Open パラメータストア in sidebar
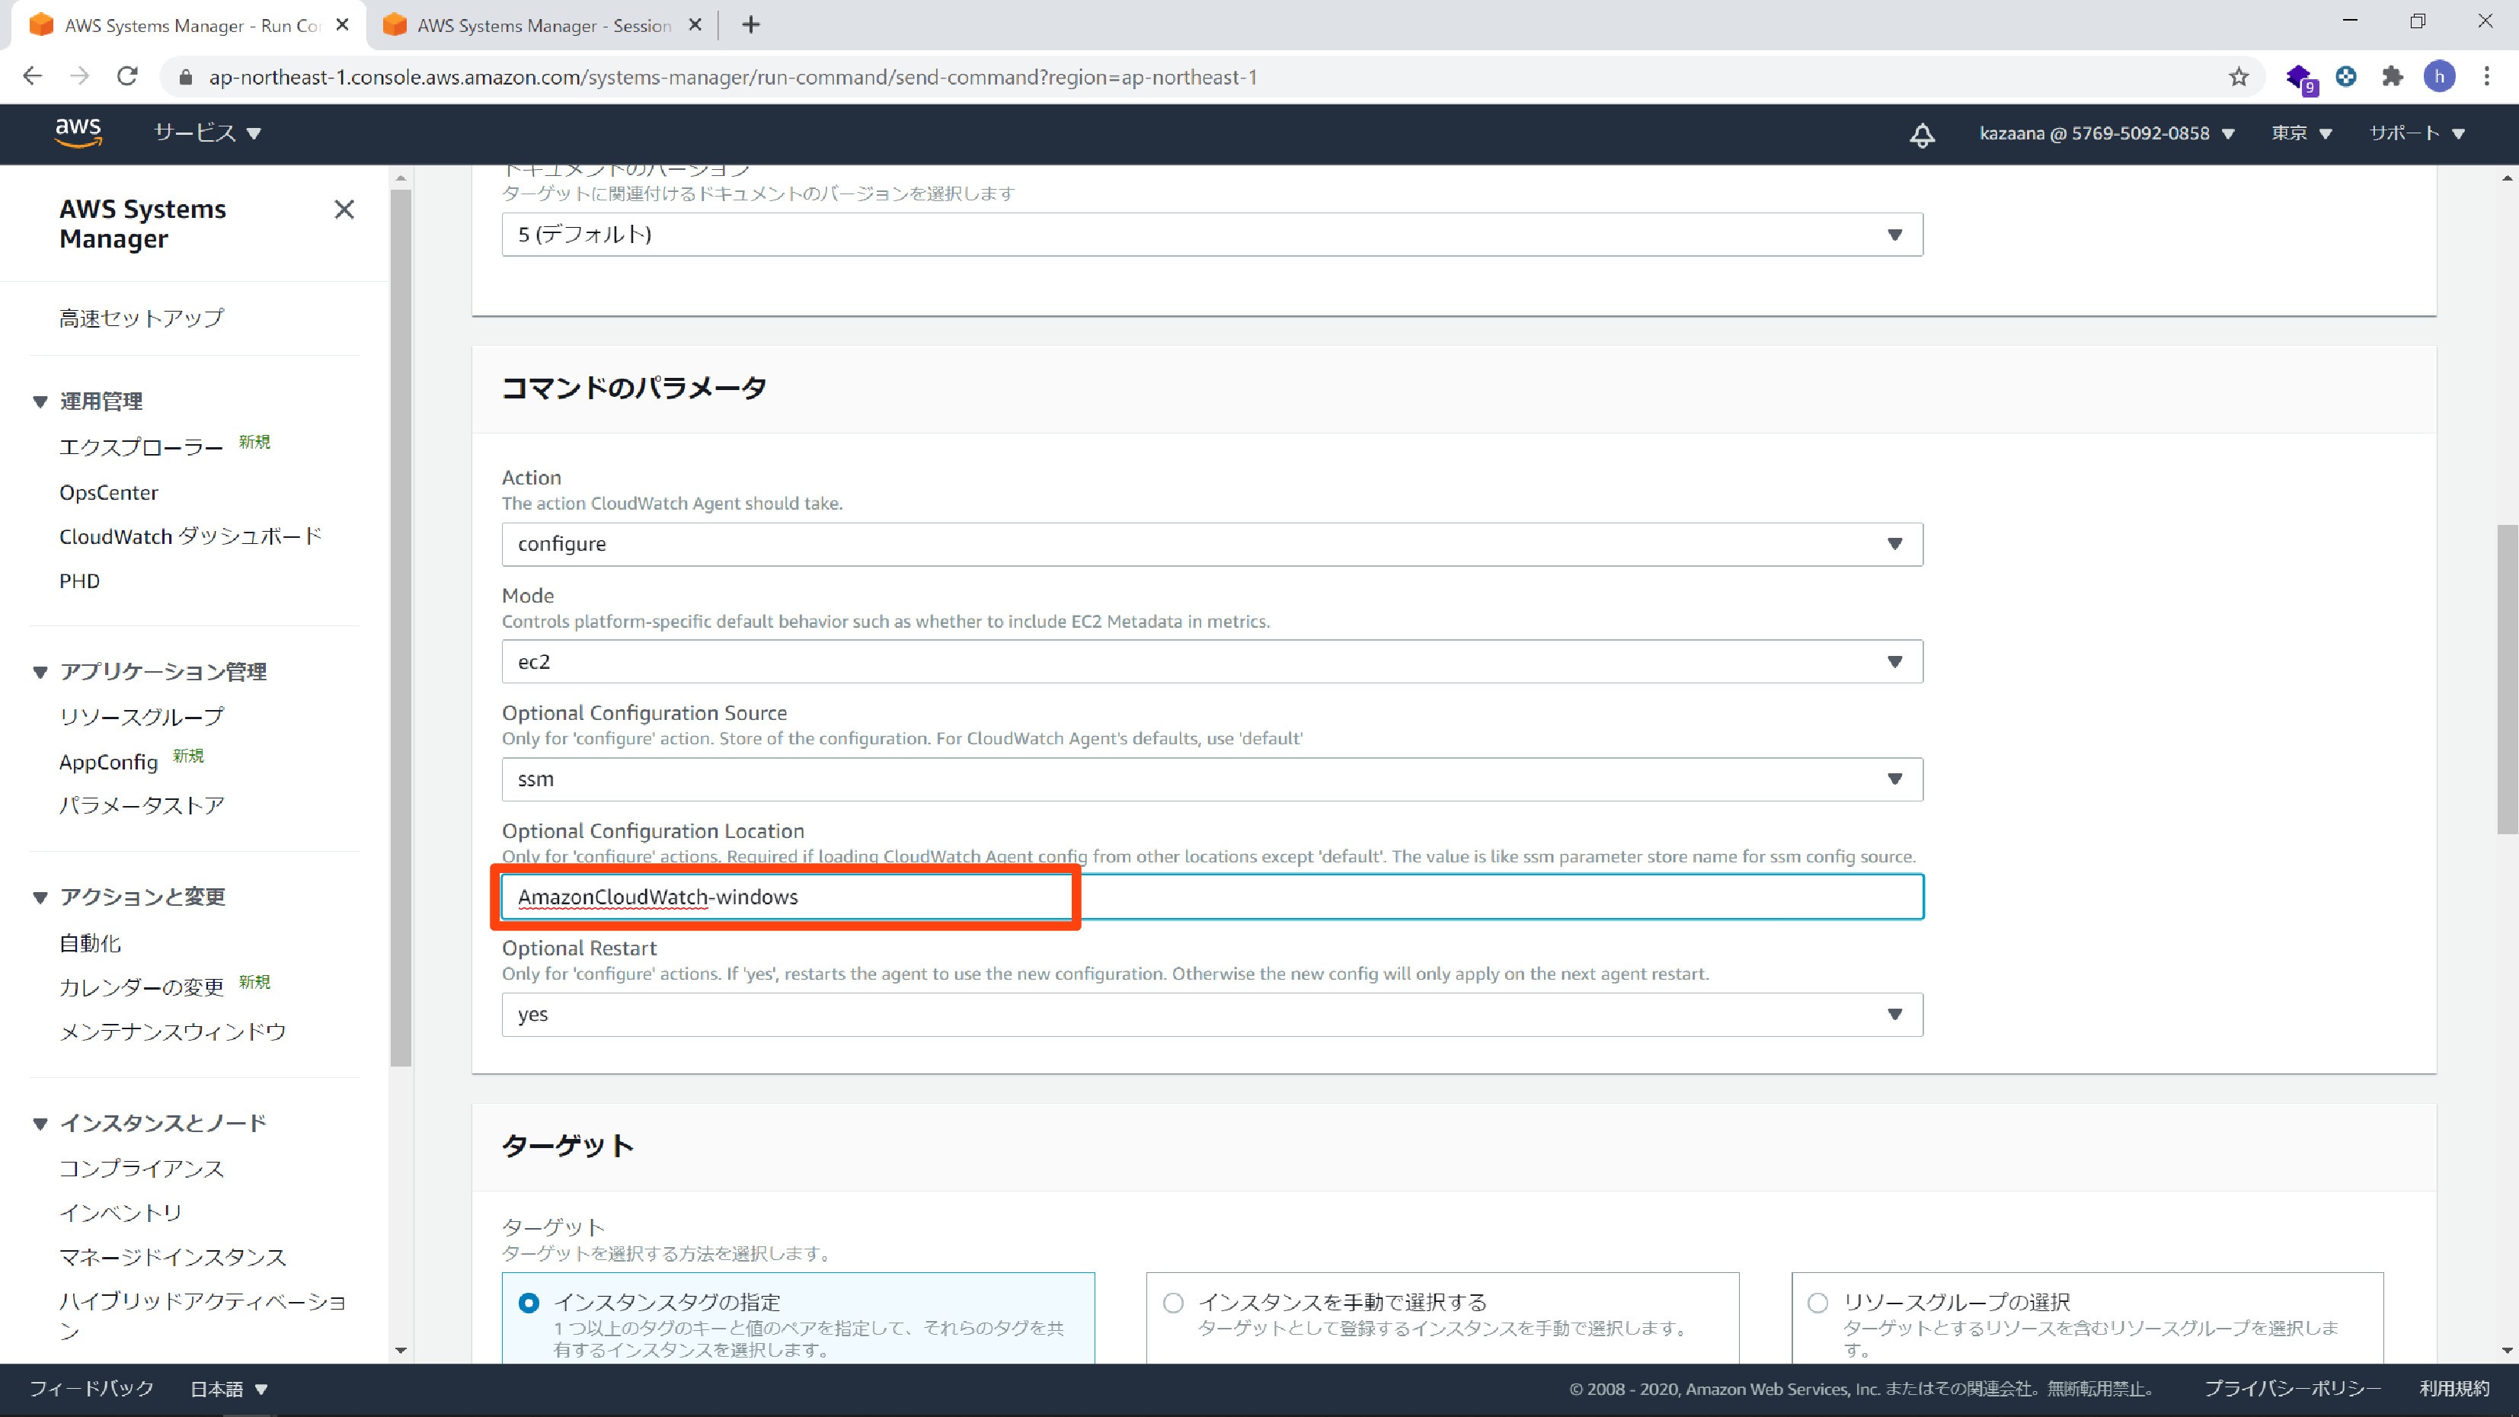This screenshot has width=2519, height=1417. 142,804
